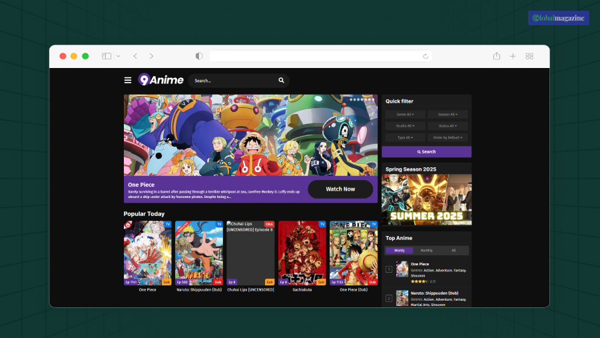The image size is (600, 338).
Task: Open the Season All dropdown
Action: click(448, 115)
